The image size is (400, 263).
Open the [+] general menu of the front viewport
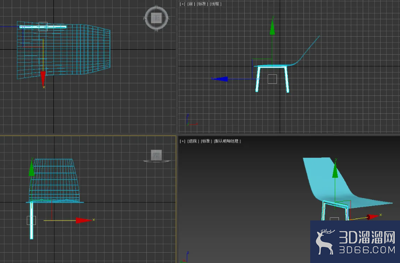[x=182, y=4]
